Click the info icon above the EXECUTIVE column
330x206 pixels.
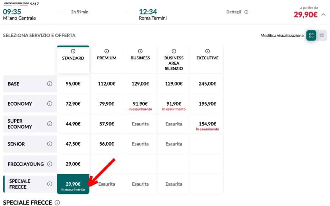click(207, 51)
